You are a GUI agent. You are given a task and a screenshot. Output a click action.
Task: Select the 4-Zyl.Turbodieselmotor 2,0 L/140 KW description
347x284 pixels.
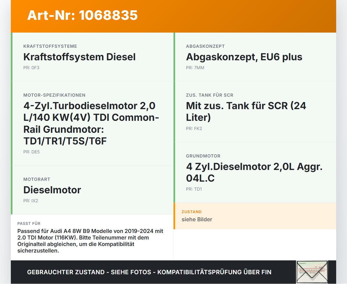click(x=91, y=123)
